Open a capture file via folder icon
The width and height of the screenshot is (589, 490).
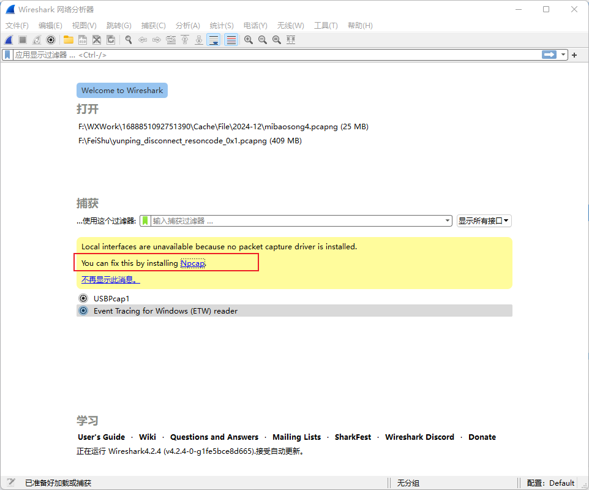pos(69,40)
